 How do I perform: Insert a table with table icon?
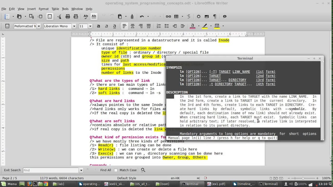pyautogui.click(x=176, y=17)
